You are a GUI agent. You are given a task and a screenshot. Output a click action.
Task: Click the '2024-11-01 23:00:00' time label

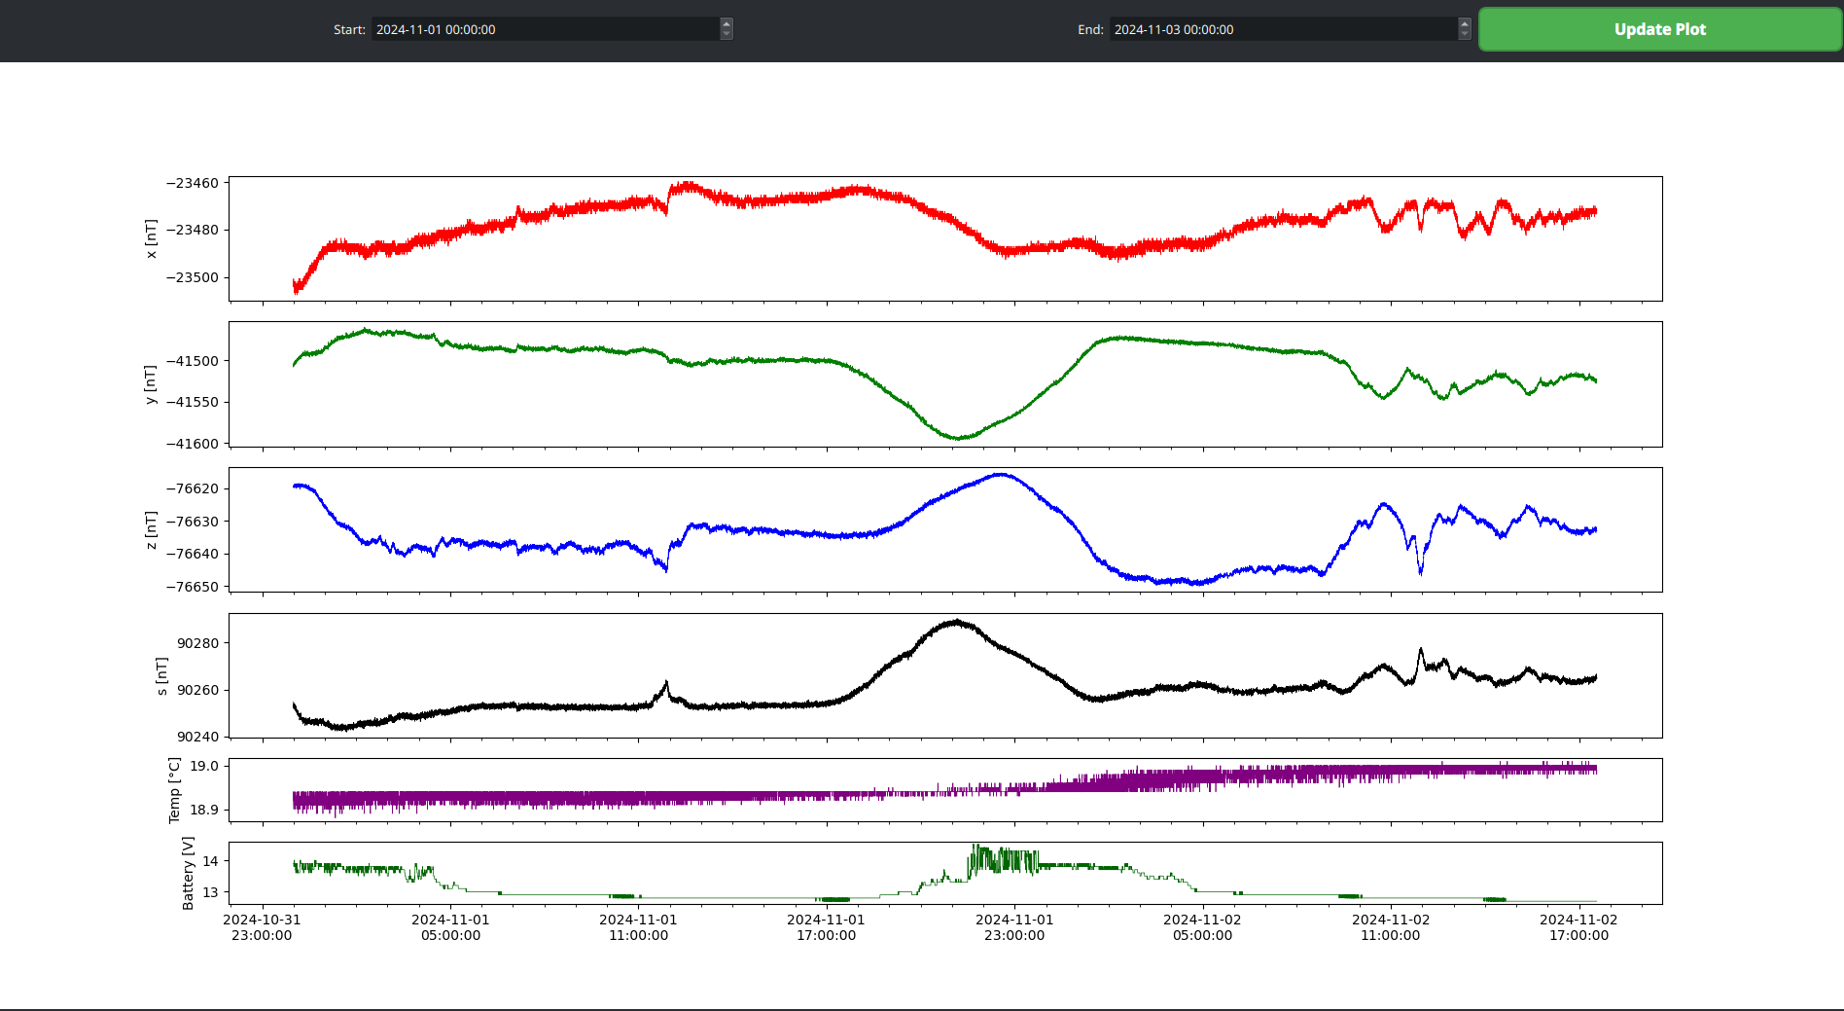pyautogui.click(x=1014, y=927)
